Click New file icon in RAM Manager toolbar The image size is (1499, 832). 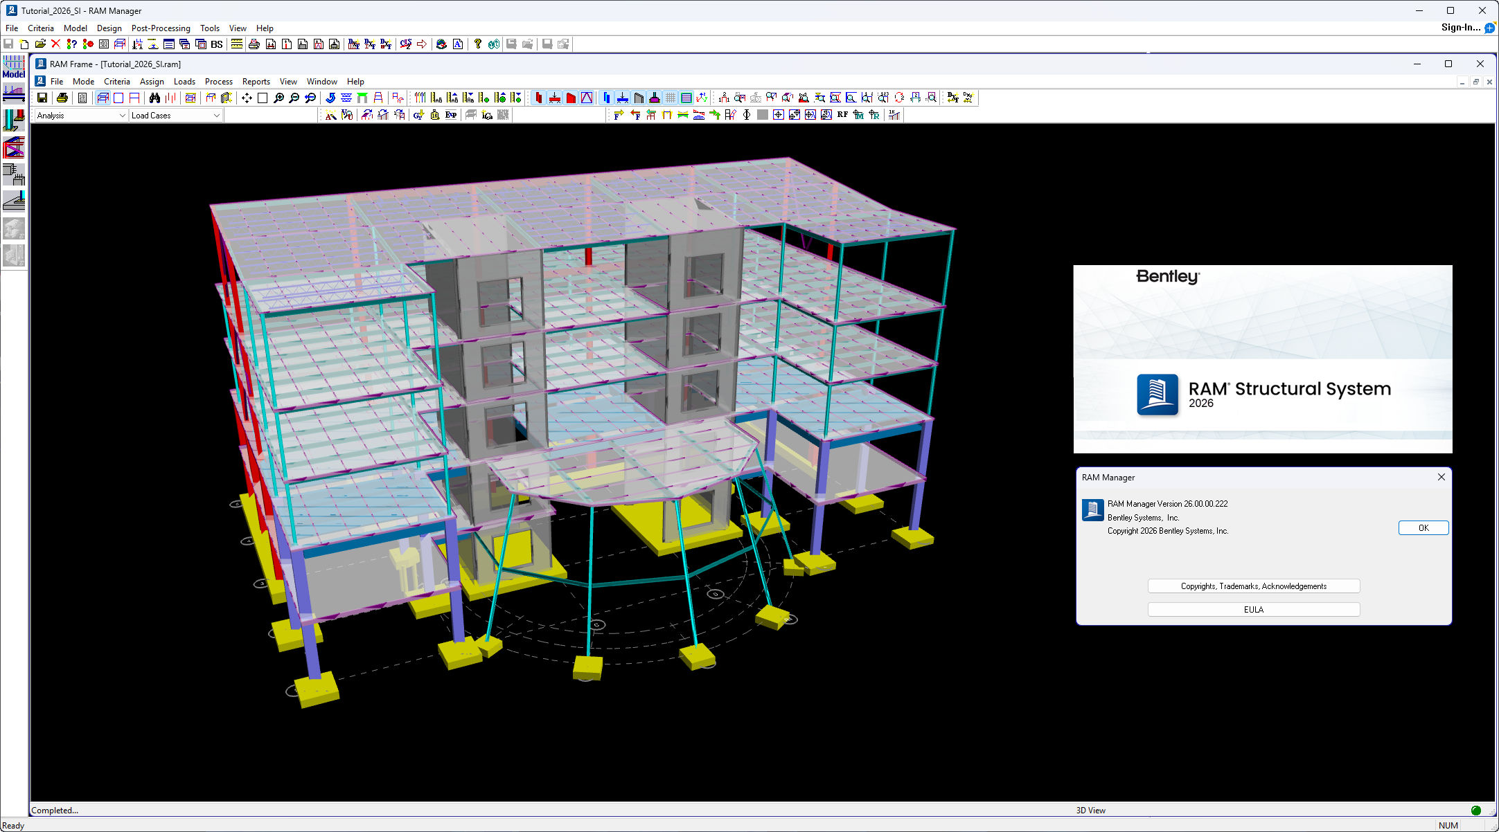coord(24,44)
